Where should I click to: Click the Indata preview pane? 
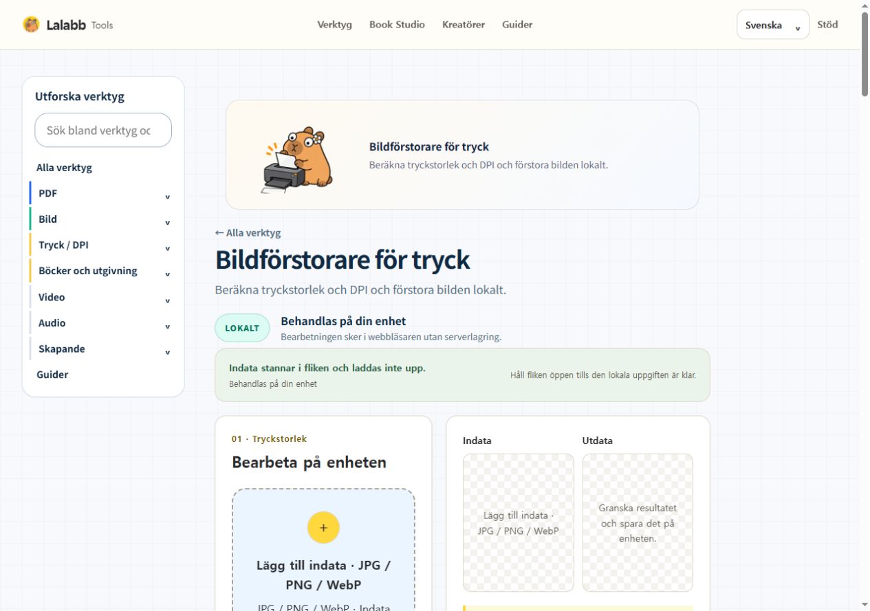pos(519,522)
